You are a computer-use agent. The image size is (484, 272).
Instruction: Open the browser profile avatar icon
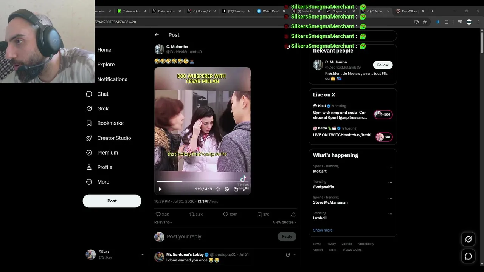click(469, 22)
